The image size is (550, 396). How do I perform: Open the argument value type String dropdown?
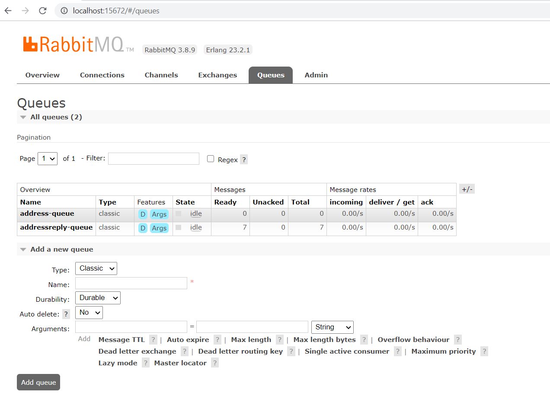(332, 327)
